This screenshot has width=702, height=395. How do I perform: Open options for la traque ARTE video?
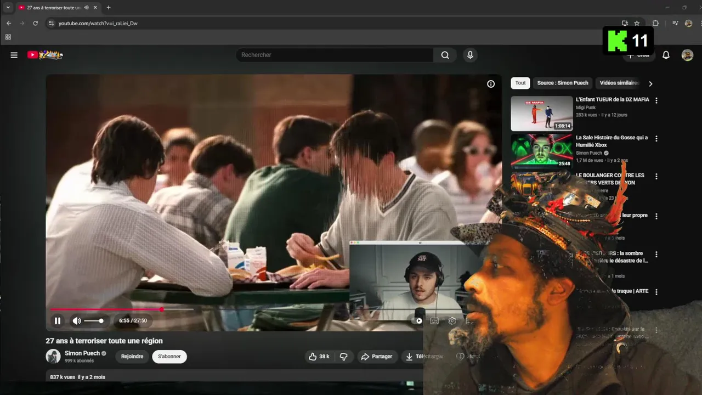[656, 292]
